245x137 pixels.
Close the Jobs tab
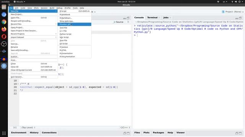click(x=170, y=18)
